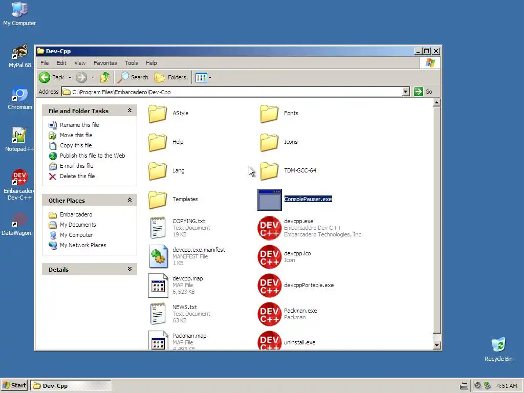Open the Tools menu
Viewport: 524px width, 393px height.
[x=132, y=63]
